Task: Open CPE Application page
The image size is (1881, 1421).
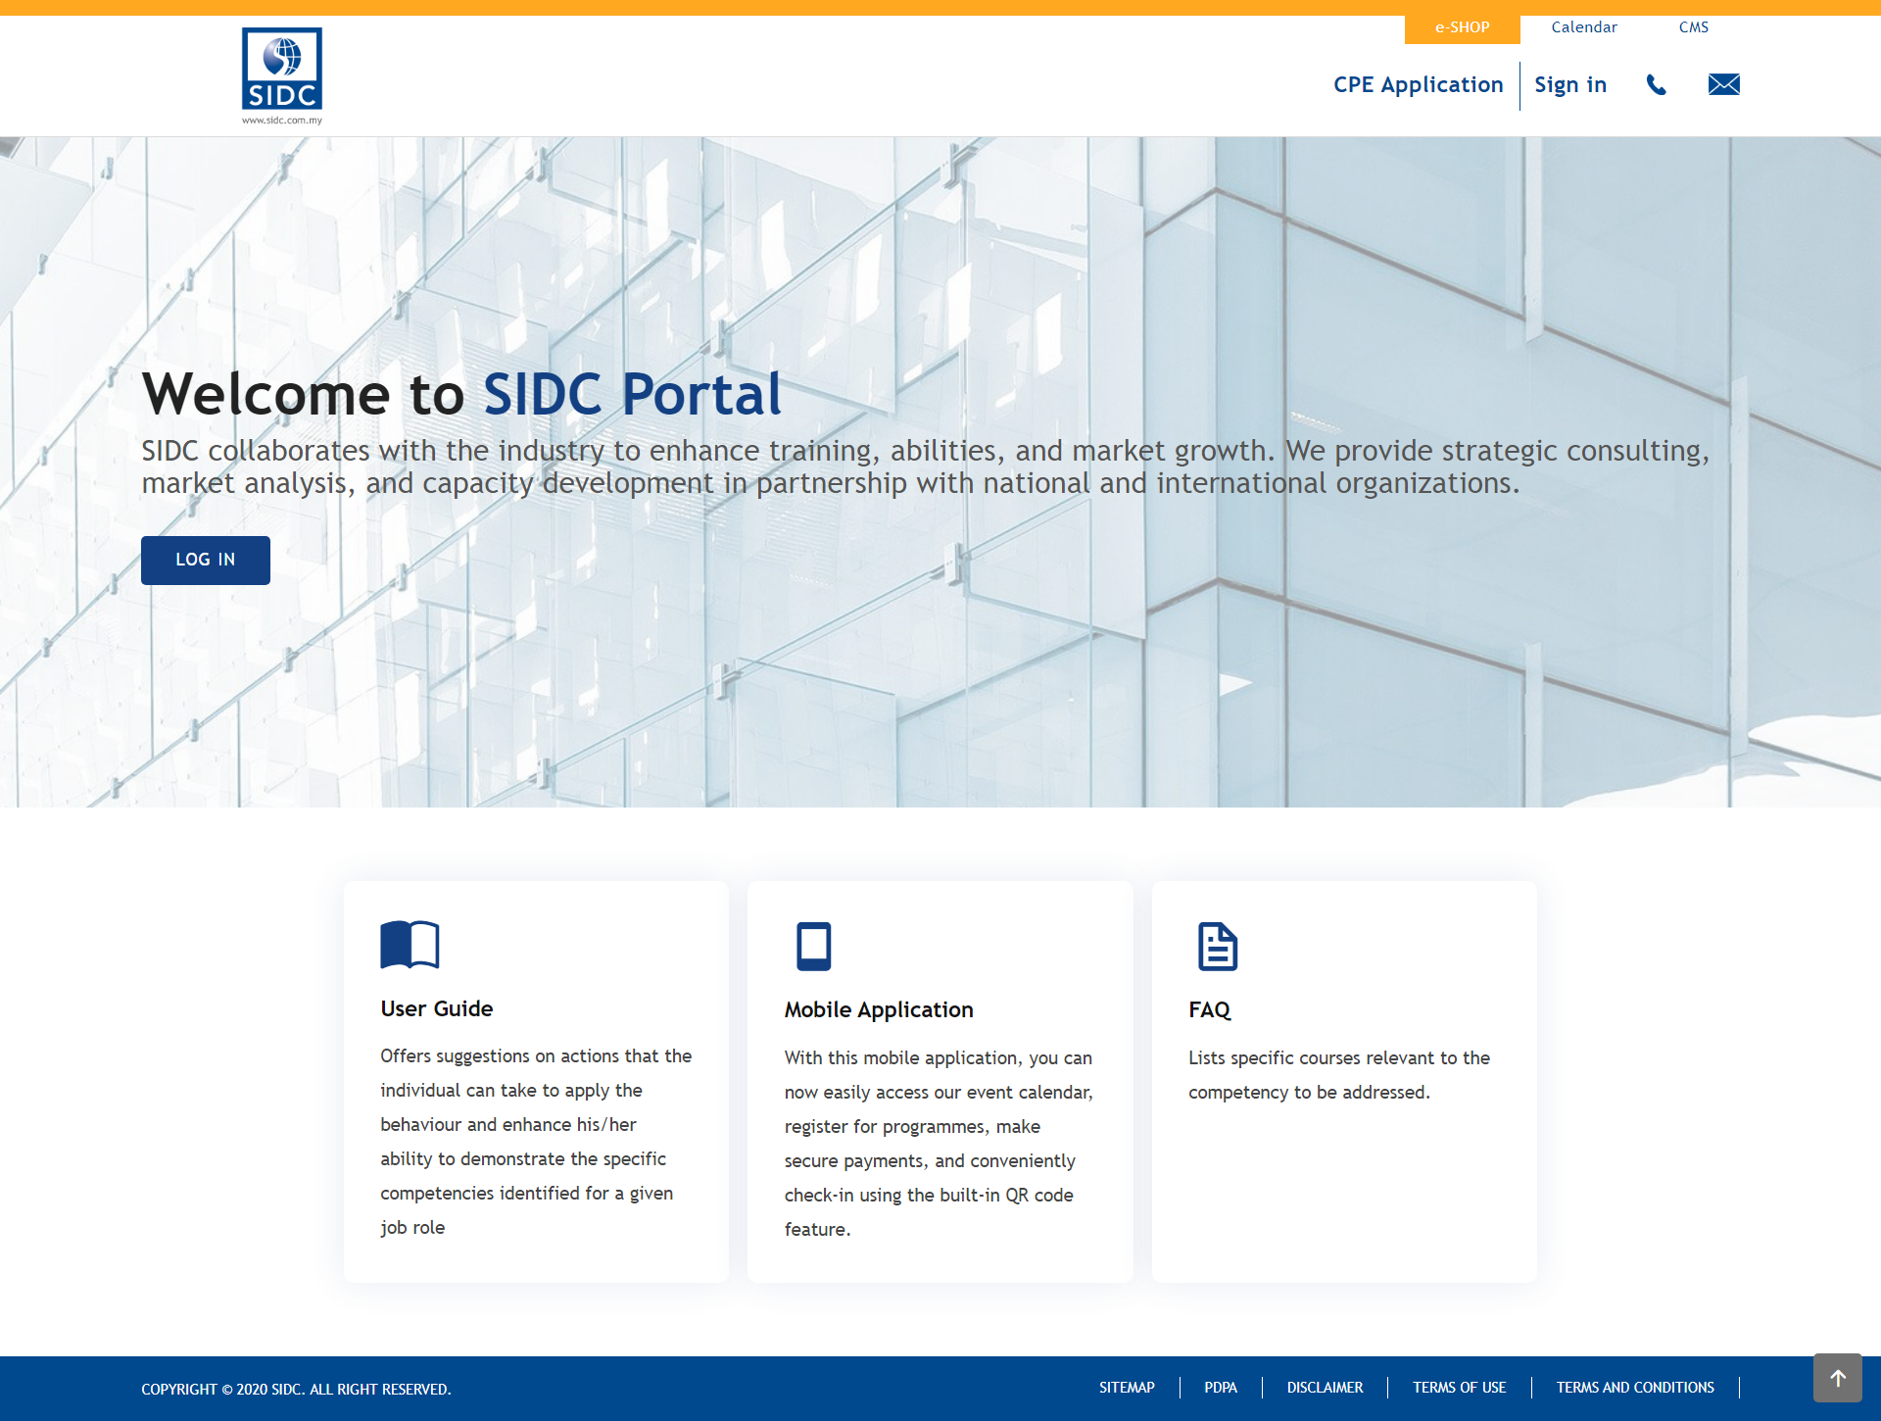Action: (1418, 85)
